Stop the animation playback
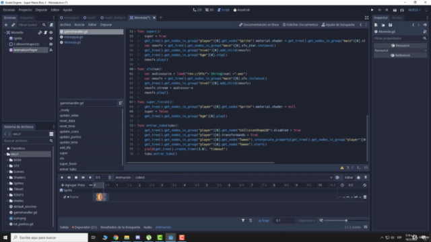This screenshot has width=431, height=242. click(x=76, y=177)
